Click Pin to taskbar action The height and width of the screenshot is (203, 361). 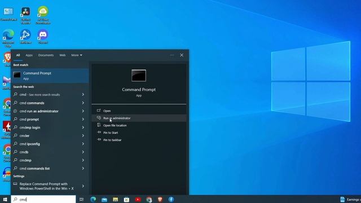pyautogui.click(x=139, y=140)
